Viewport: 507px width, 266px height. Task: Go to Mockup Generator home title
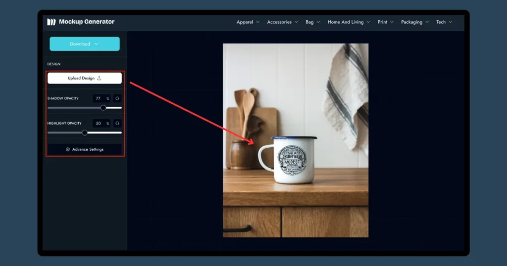point(87,22)
